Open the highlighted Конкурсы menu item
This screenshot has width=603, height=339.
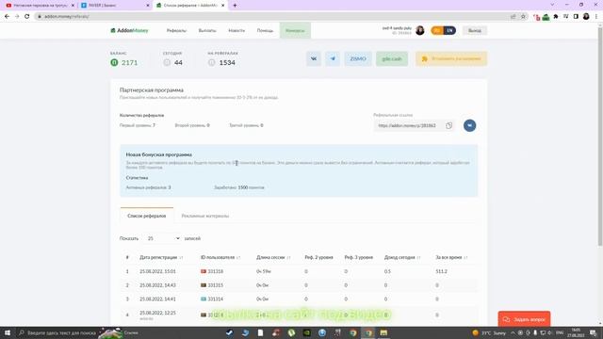click(295, 30)
